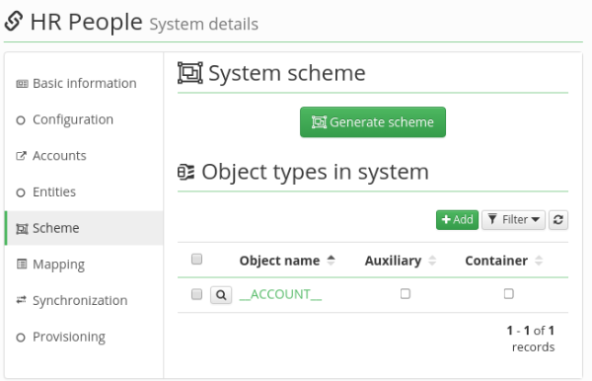Toggle the select-all checkbox in table header
This screenshot has height=381, width=592.
pos(196,260)
